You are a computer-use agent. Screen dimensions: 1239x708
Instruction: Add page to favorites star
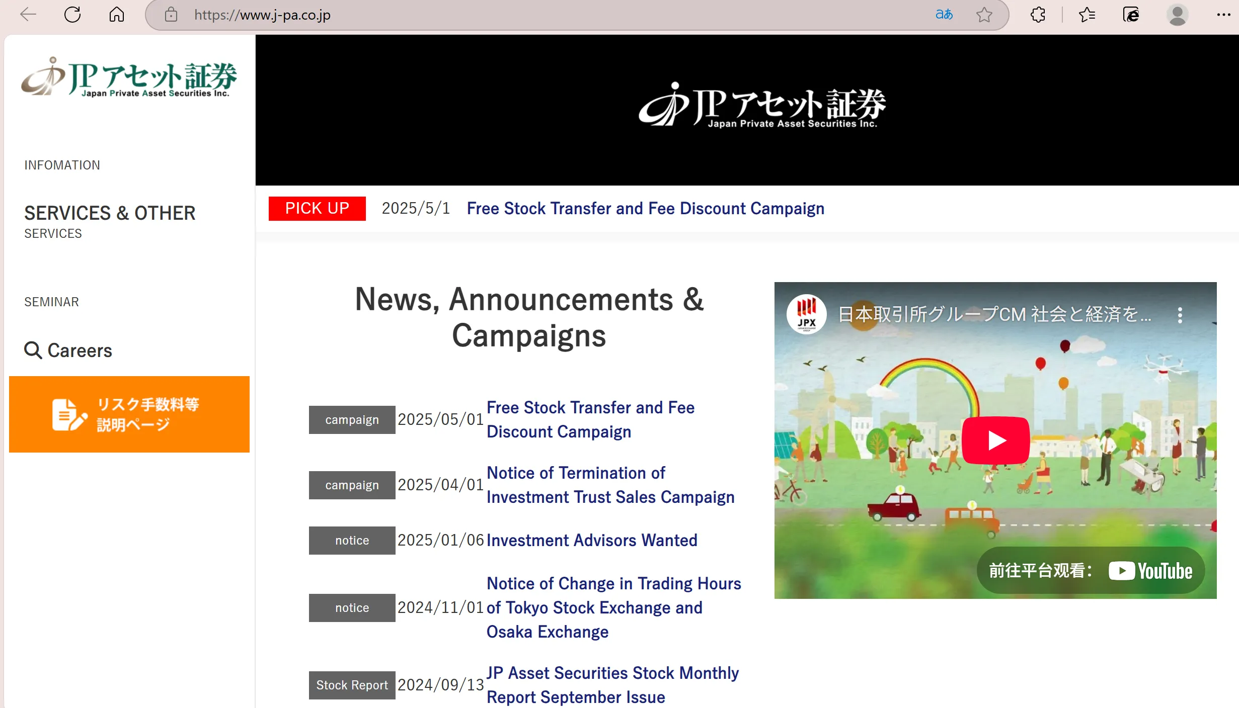984,15
